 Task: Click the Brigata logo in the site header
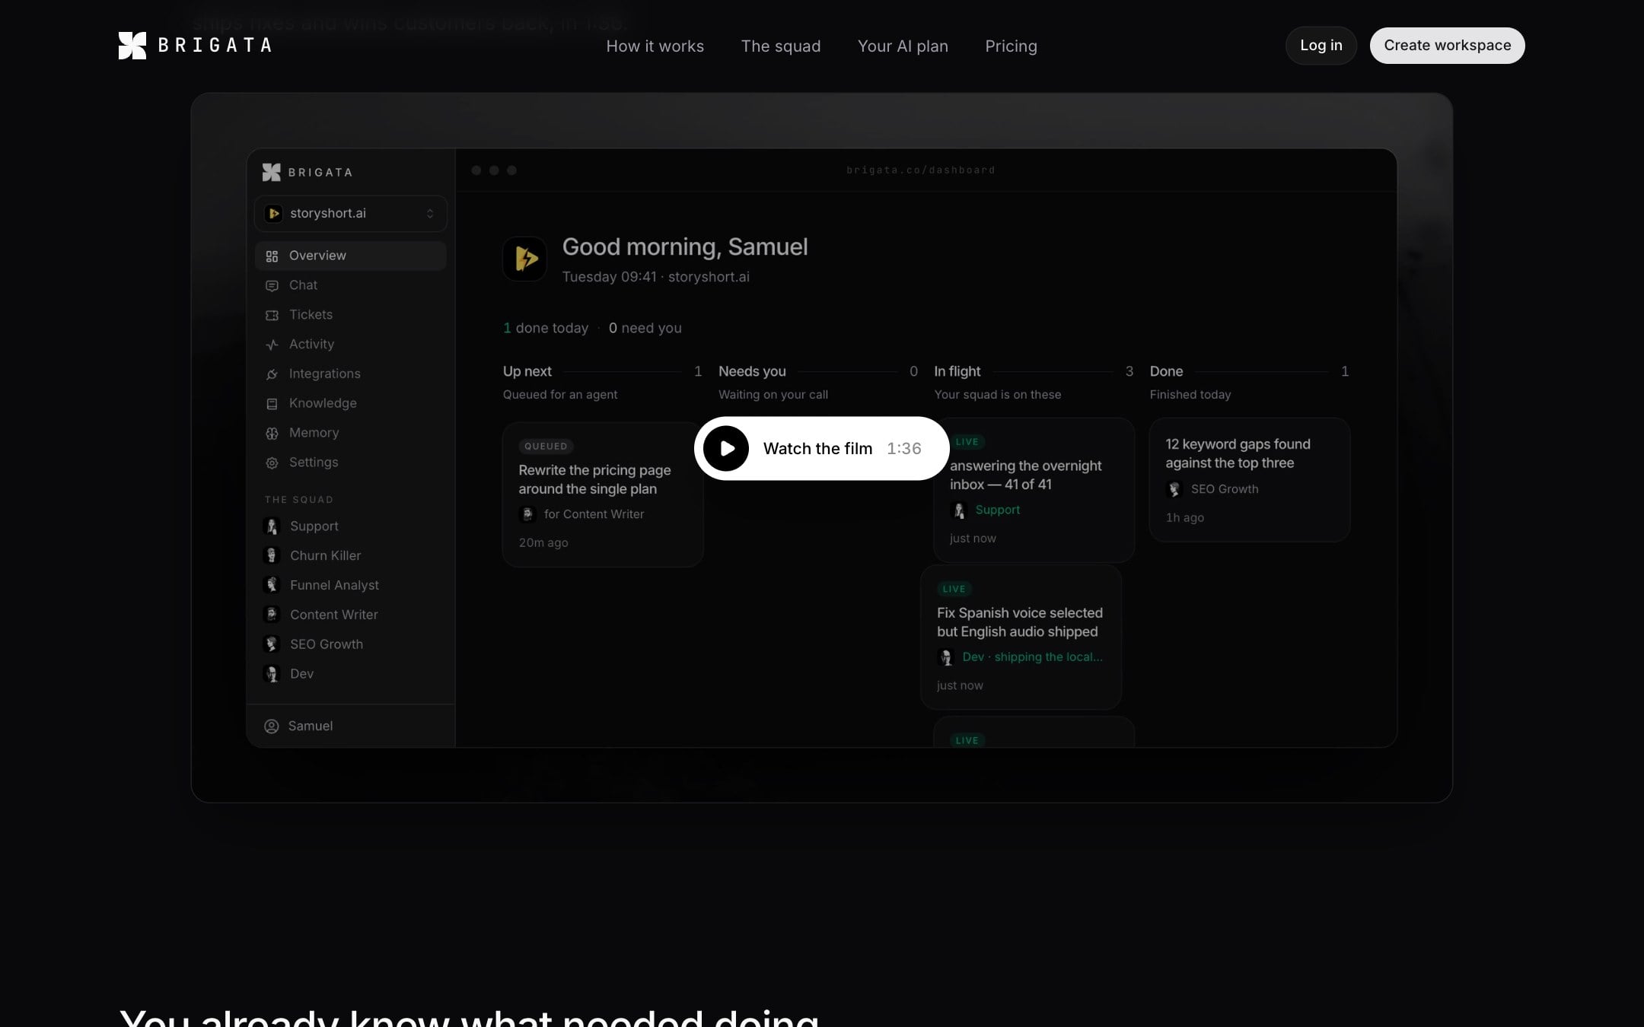195,46
